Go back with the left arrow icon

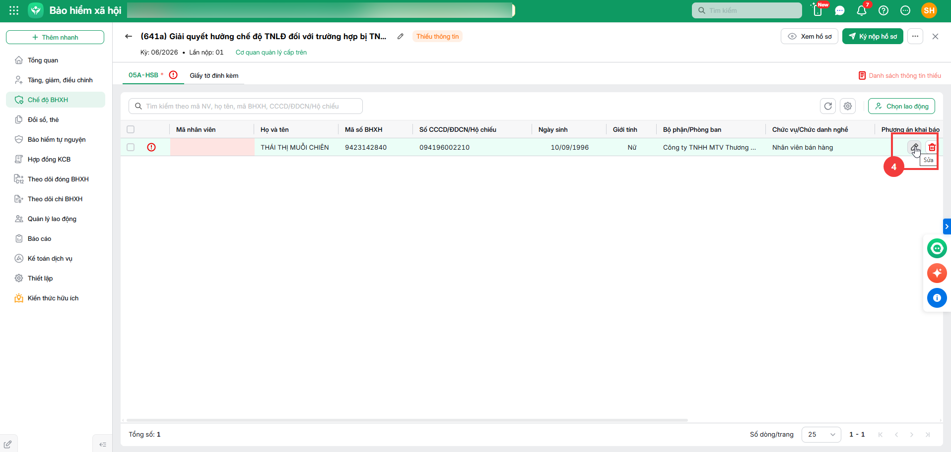tap(129, 36)
